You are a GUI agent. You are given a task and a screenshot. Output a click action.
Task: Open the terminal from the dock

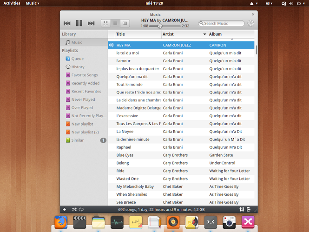point(210,222)
